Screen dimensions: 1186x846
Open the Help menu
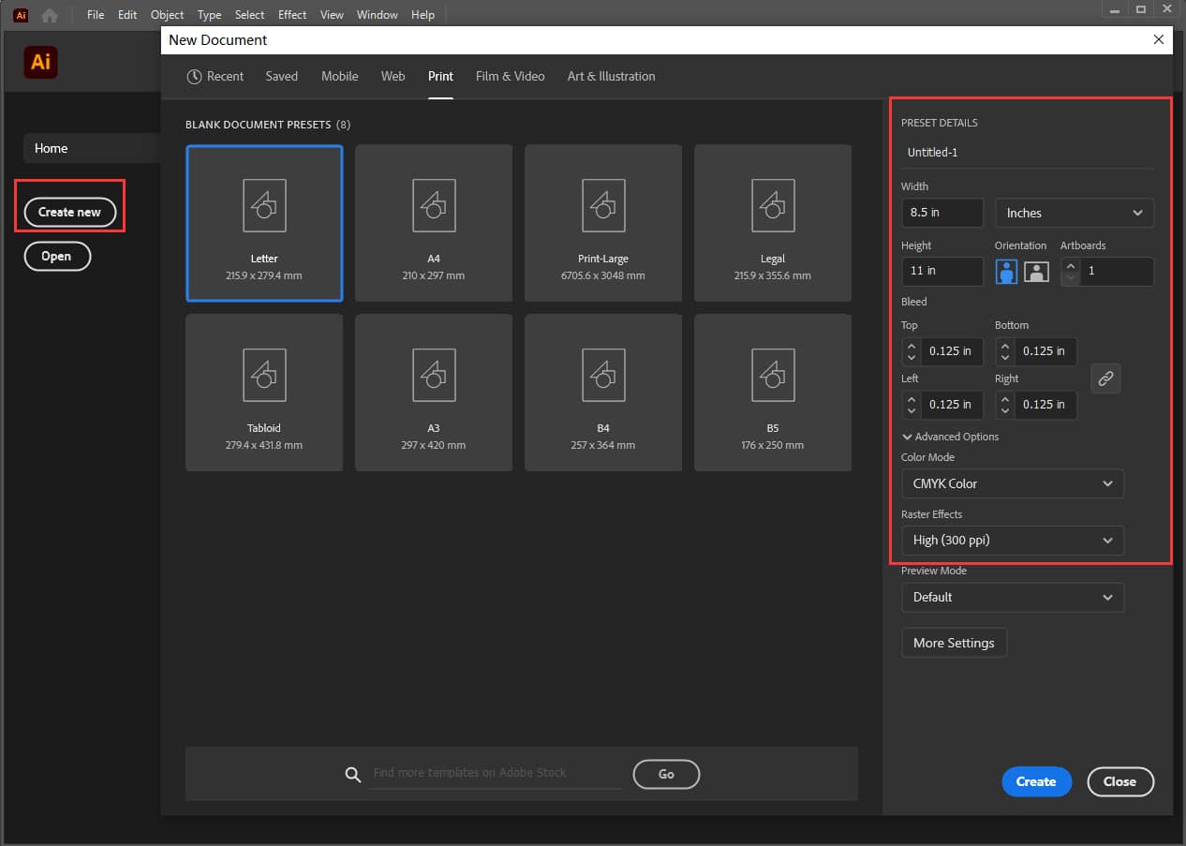coord(423,15)
